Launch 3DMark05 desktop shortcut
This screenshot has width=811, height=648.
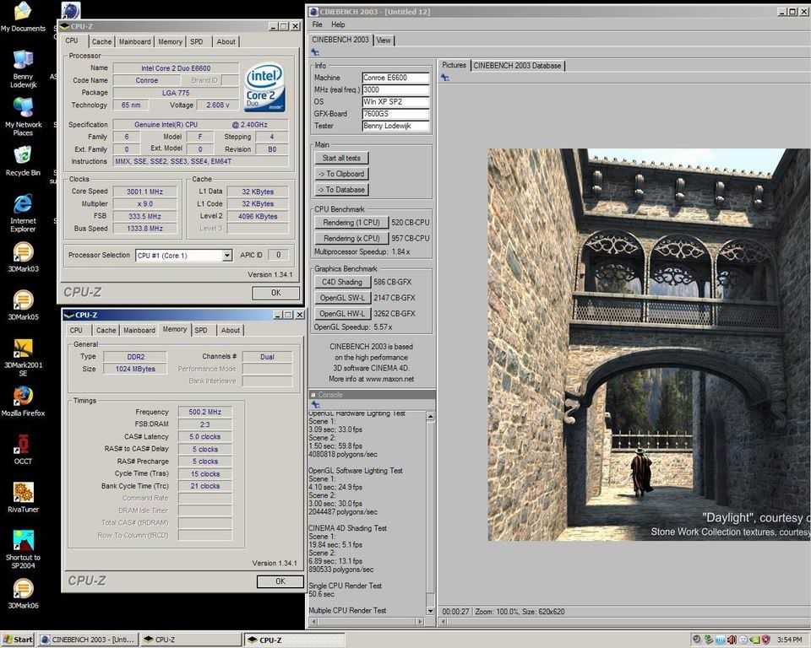[x=23, y=305]
